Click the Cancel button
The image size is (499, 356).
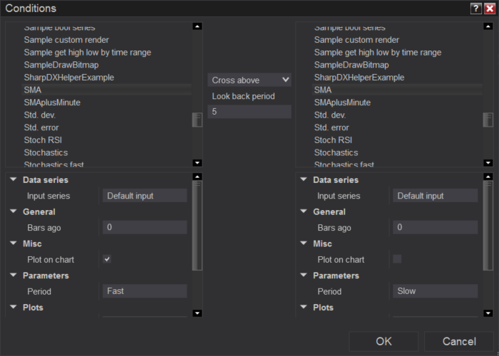[458, 342]
